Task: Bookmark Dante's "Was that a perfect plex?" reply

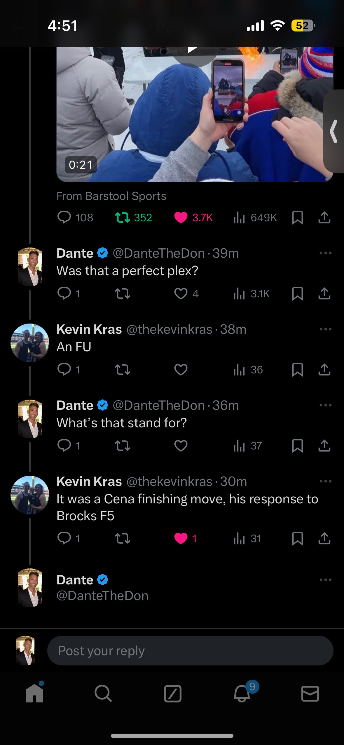Action: click(x=297, y=294)
